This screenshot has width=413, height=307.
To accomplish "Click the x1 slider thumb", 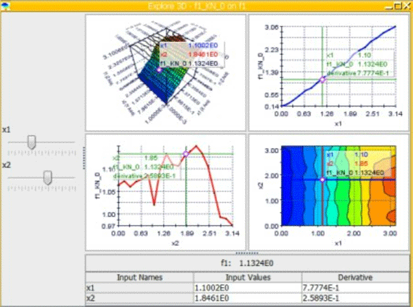I will [x=32, y=142].
